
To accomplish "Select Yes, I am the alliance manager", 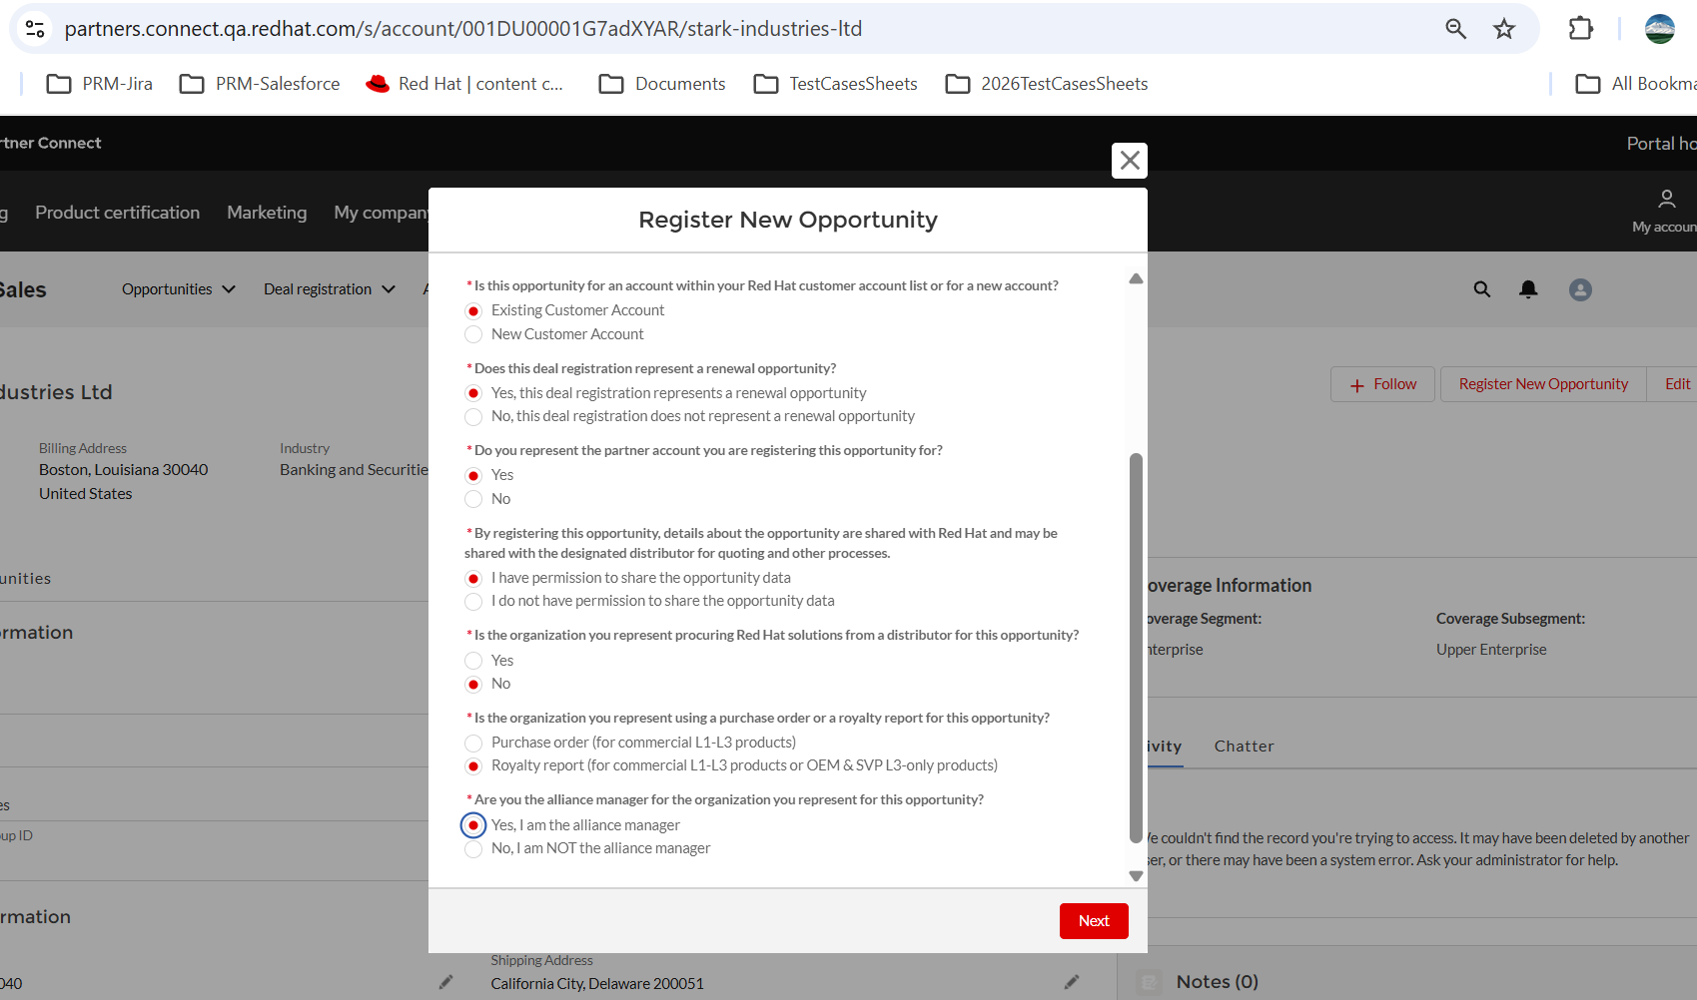I will pos(473,825).
